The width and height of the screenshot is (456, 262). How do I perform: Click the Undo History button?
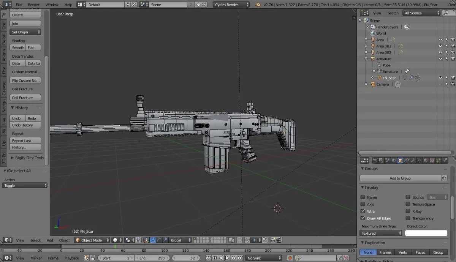point(25,125)
